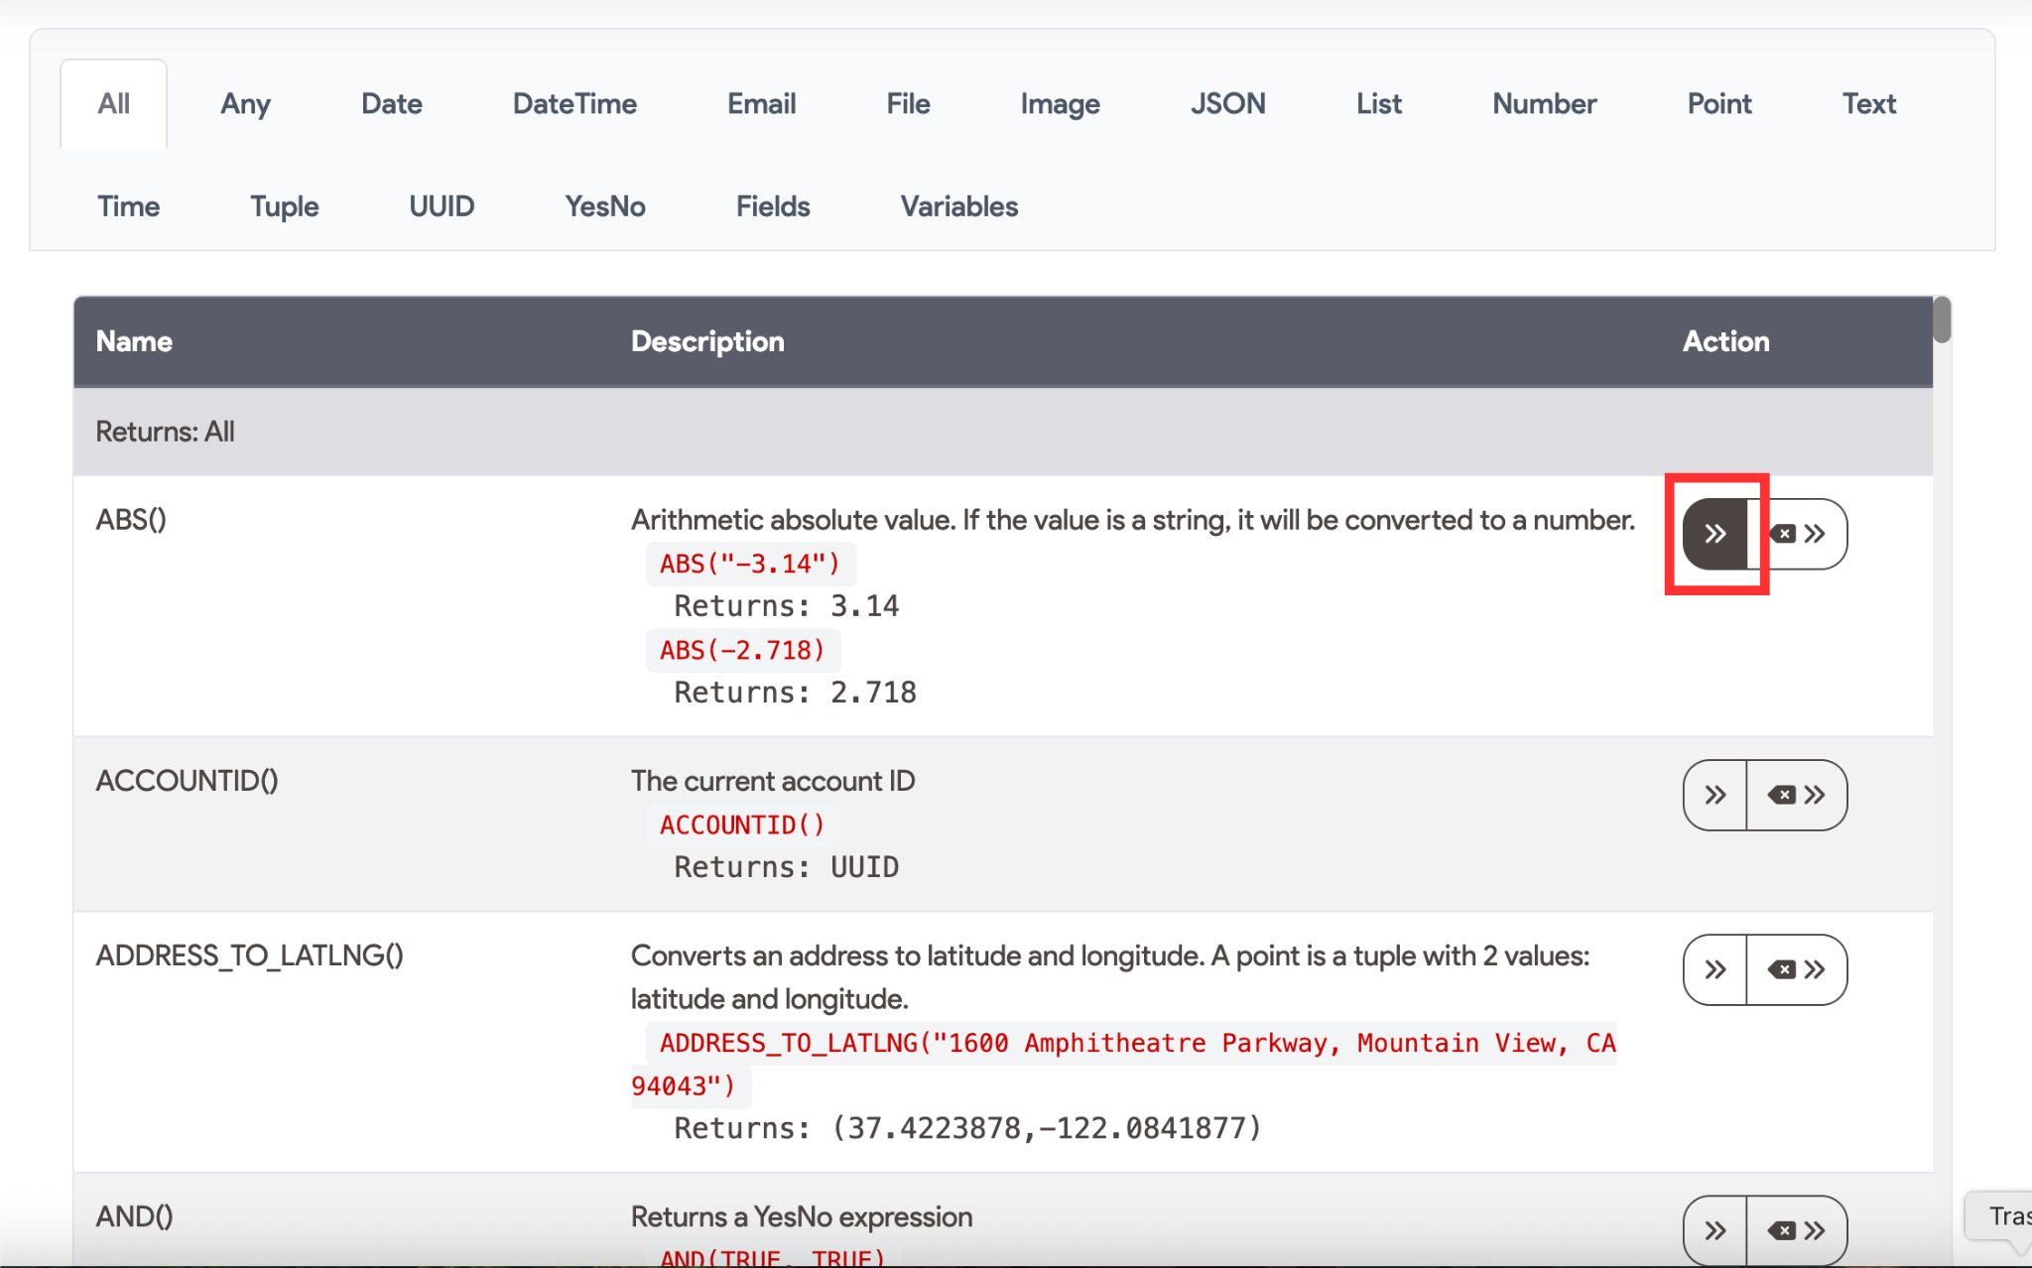2032x1268 pixels.
Task: Click the insert chevron icon for ABS()
Action: (1715, 534)
